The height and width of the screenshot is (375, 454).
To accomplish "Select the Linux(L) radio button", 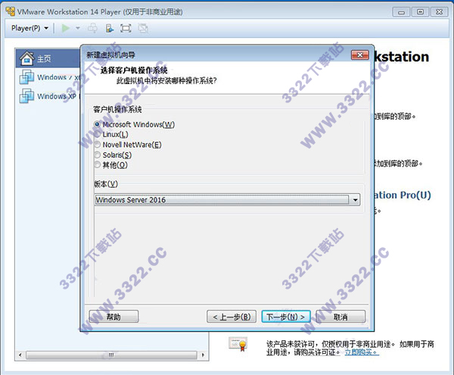I will pyautogui.click(x=98, y=134).
